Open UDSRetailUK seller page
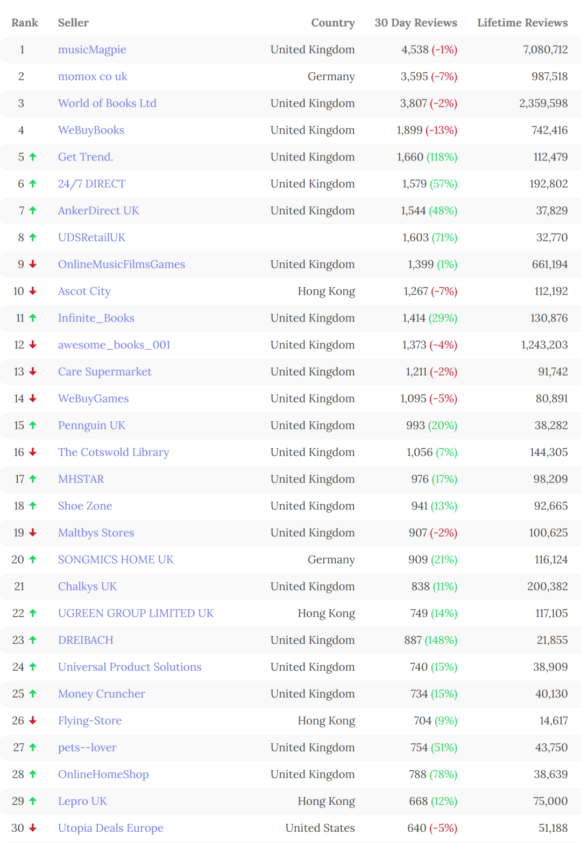 pos(91,238)
